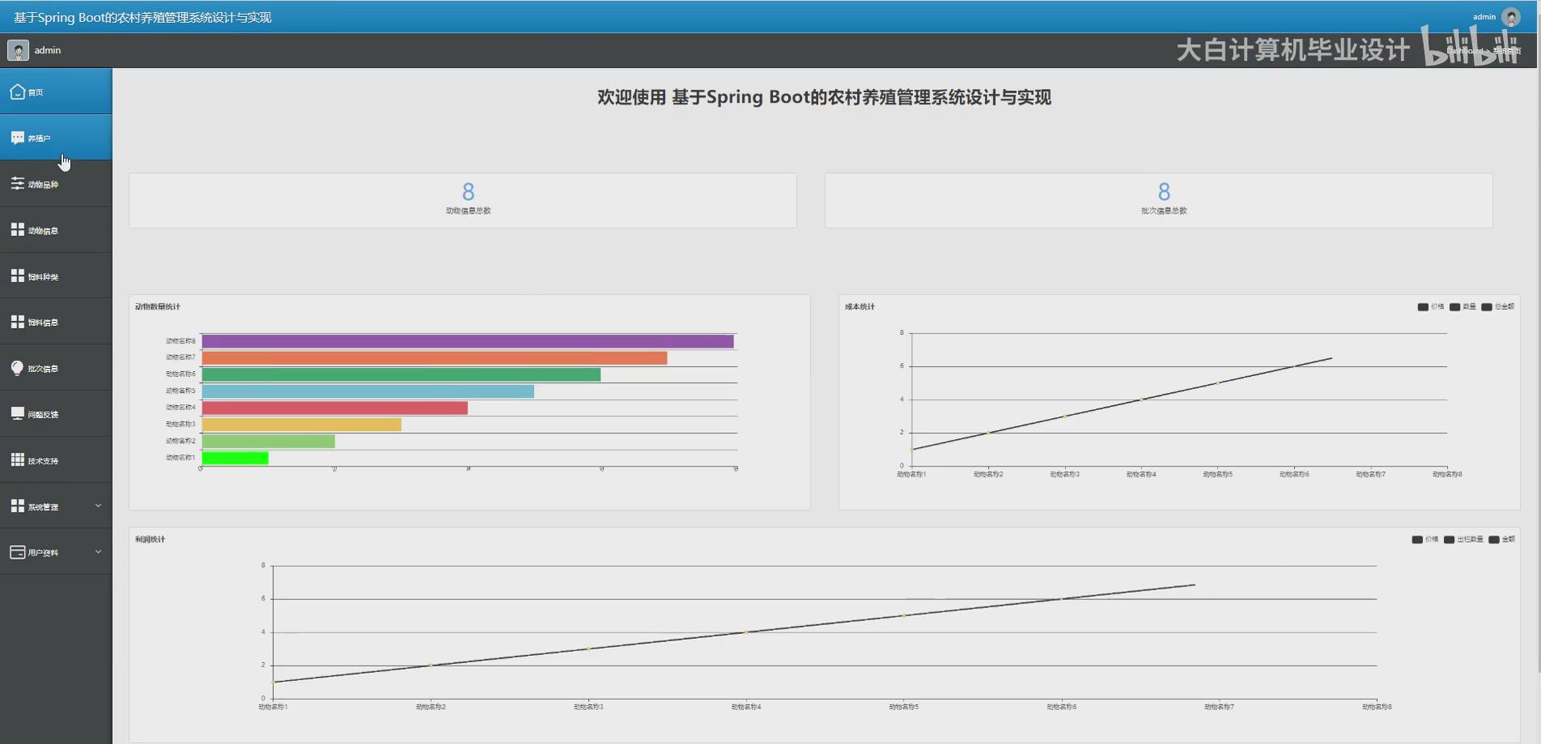The height and width of the screenshot is (744, 1541).
Task: Toggle the 数量 legend in 成本统计 chart
Action: (1462, 306)
